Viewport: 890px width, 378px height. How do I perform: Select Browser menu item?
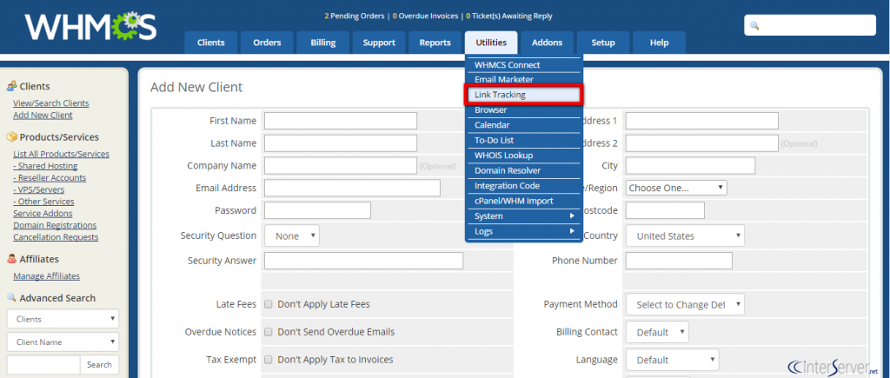click(x=524, y=110)
